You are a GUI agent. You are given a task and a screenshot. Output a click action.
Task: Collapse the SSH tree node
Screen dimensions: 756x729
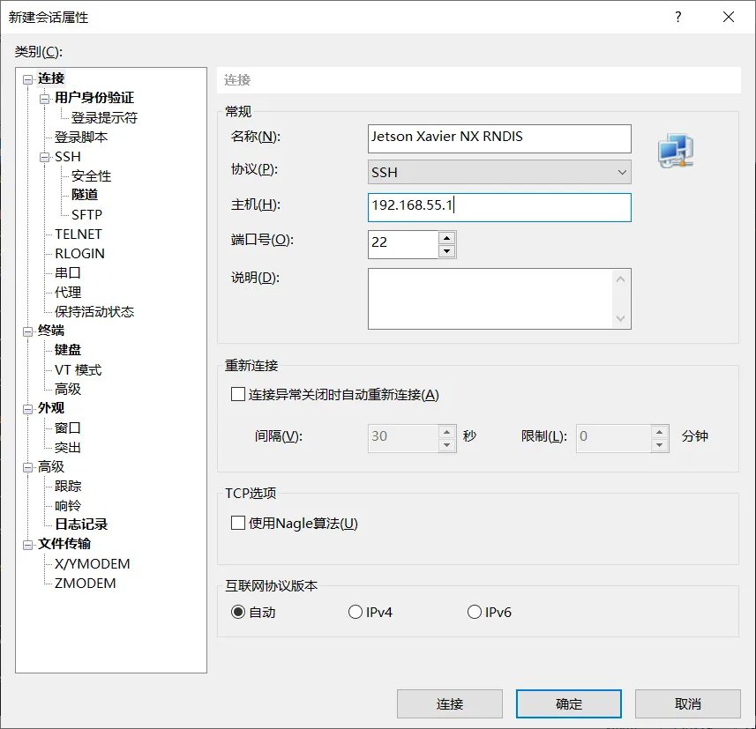[44, 157]
